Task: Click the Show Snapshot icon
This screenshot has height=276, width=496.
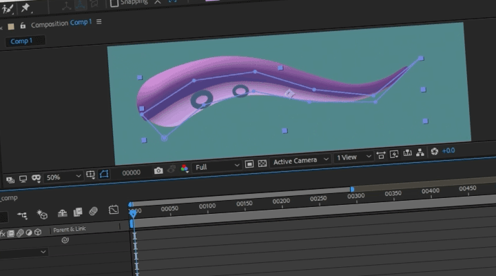Action: click(171, 170)
